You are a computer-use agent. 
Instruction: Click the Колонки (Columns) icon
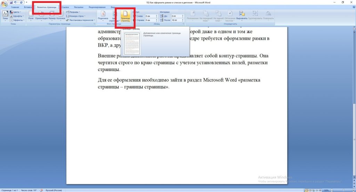click(60, 15)
